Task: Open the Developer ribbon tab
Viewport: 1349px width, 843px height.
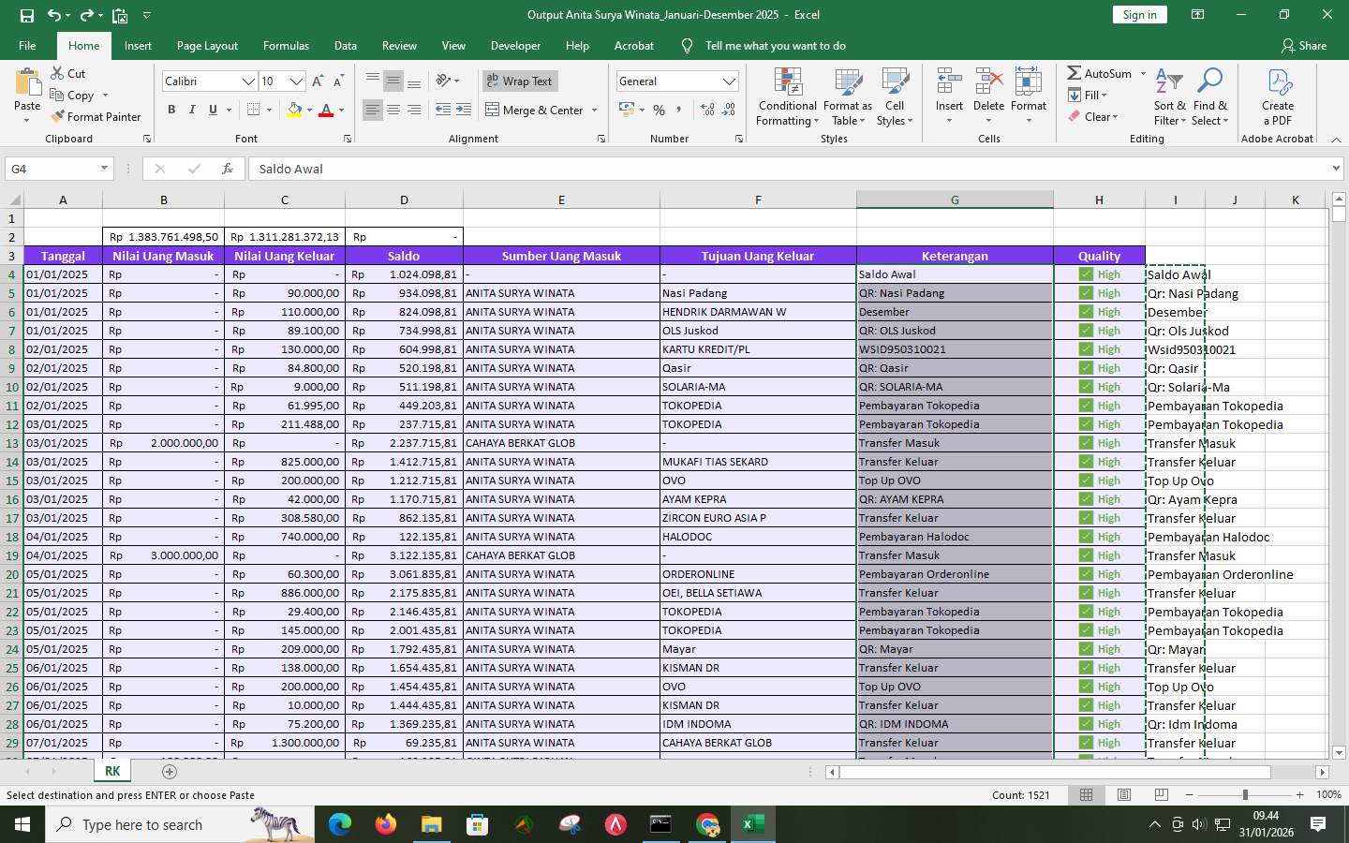Action: click(x=515, y=45)
